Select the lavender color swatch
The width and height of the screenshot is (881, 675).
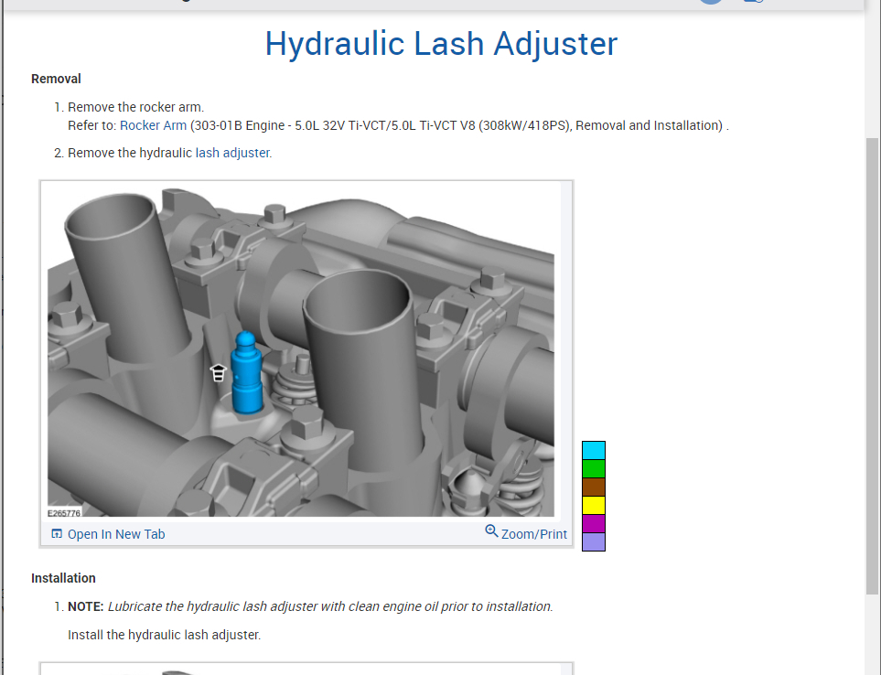[594, 541]
